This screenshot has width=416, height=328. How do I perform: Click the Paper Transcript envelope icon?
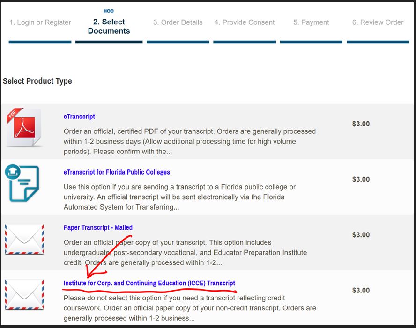(x=24, y=239)
